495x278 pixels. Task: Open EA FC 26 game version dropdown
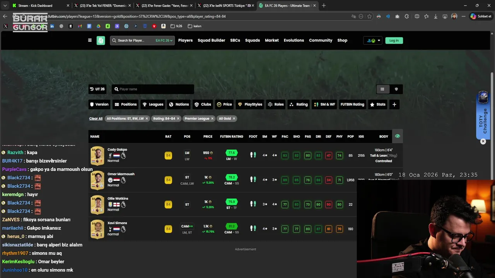pyautogui.click(x=164, y=41)
